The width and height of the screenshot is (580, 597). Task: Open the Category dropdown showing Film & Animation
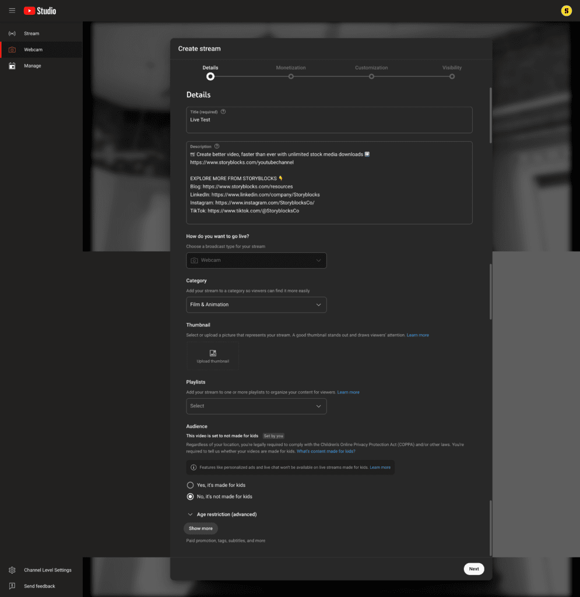256,304
